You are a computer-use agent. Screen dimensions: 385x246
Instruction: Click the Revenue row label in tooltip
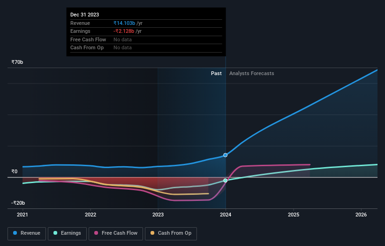tap(80, 23)
